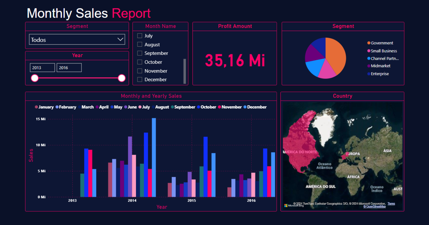This screenshot has height=225, width=429.
Task: Check the July month checkbox
Action: (140, 36)
